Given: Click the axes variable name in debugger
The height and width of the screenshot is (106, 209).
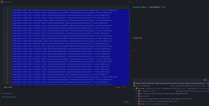Looking at the screenshot, I should 141,99.
